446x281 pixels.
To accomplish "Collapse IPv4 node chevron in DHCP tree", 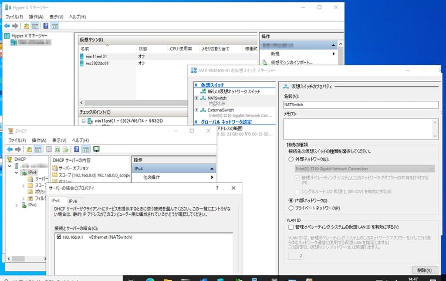I will point(16,172).
